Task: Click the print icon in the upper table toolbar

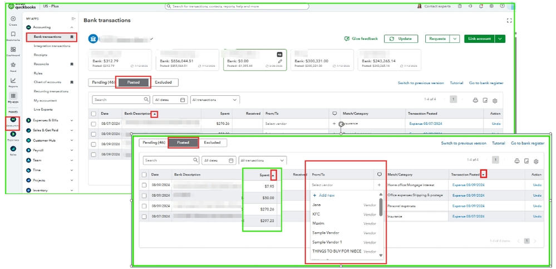Action: (475, 100)
